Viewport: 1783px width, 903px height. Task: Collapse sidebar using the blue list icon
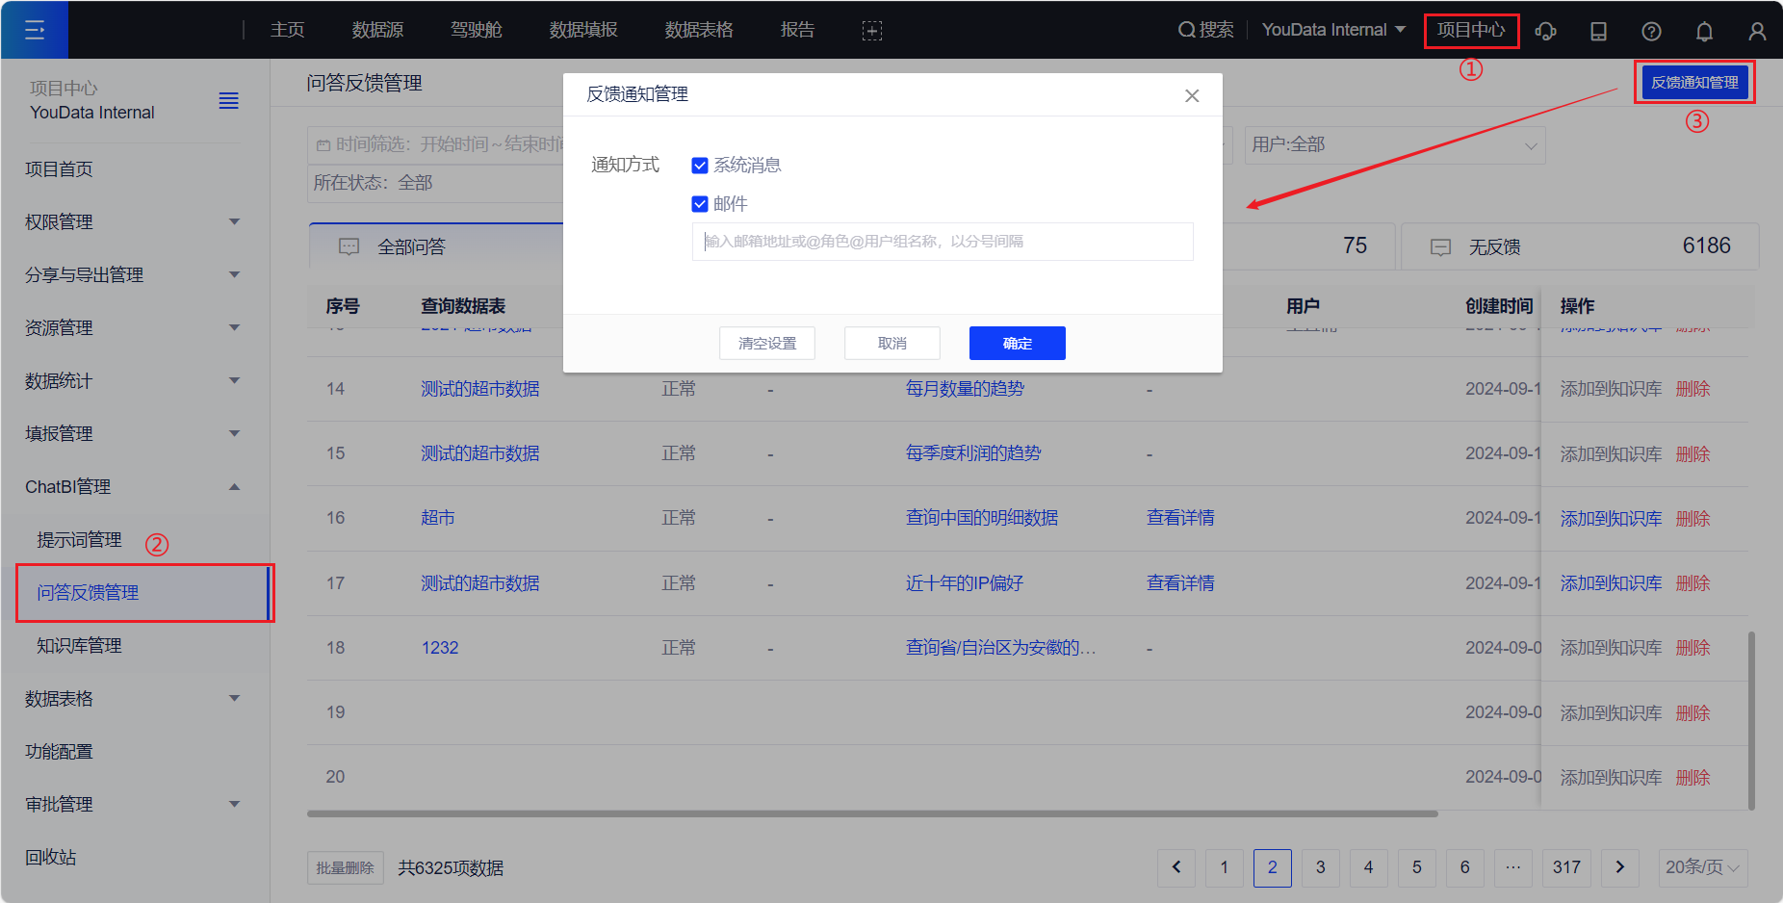pos(228,101)
